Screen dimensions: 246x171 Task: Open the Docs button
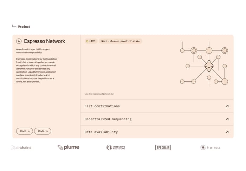[25, 131]
